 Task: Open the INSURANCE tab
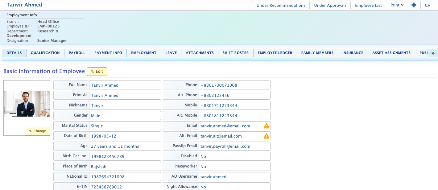click(353, 53)
